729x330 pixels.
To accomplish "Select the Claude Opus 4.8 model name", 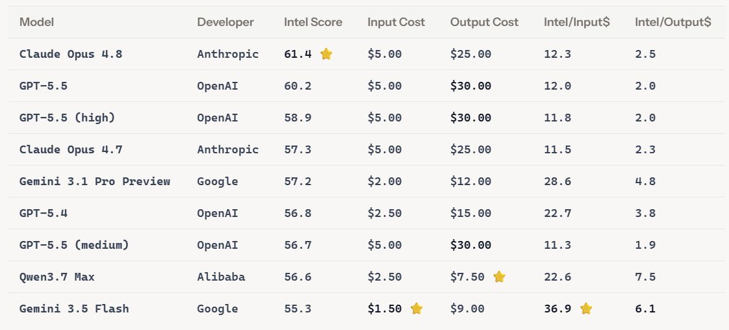I will [x=71, y=54].
